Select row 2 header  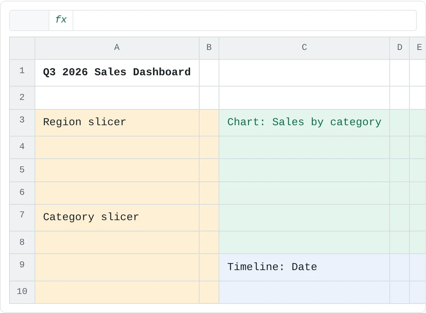(22, 98)
